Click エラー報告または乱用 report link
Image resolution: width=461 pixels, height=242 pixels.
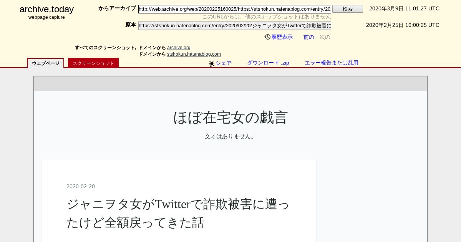[x=332, y=63]
